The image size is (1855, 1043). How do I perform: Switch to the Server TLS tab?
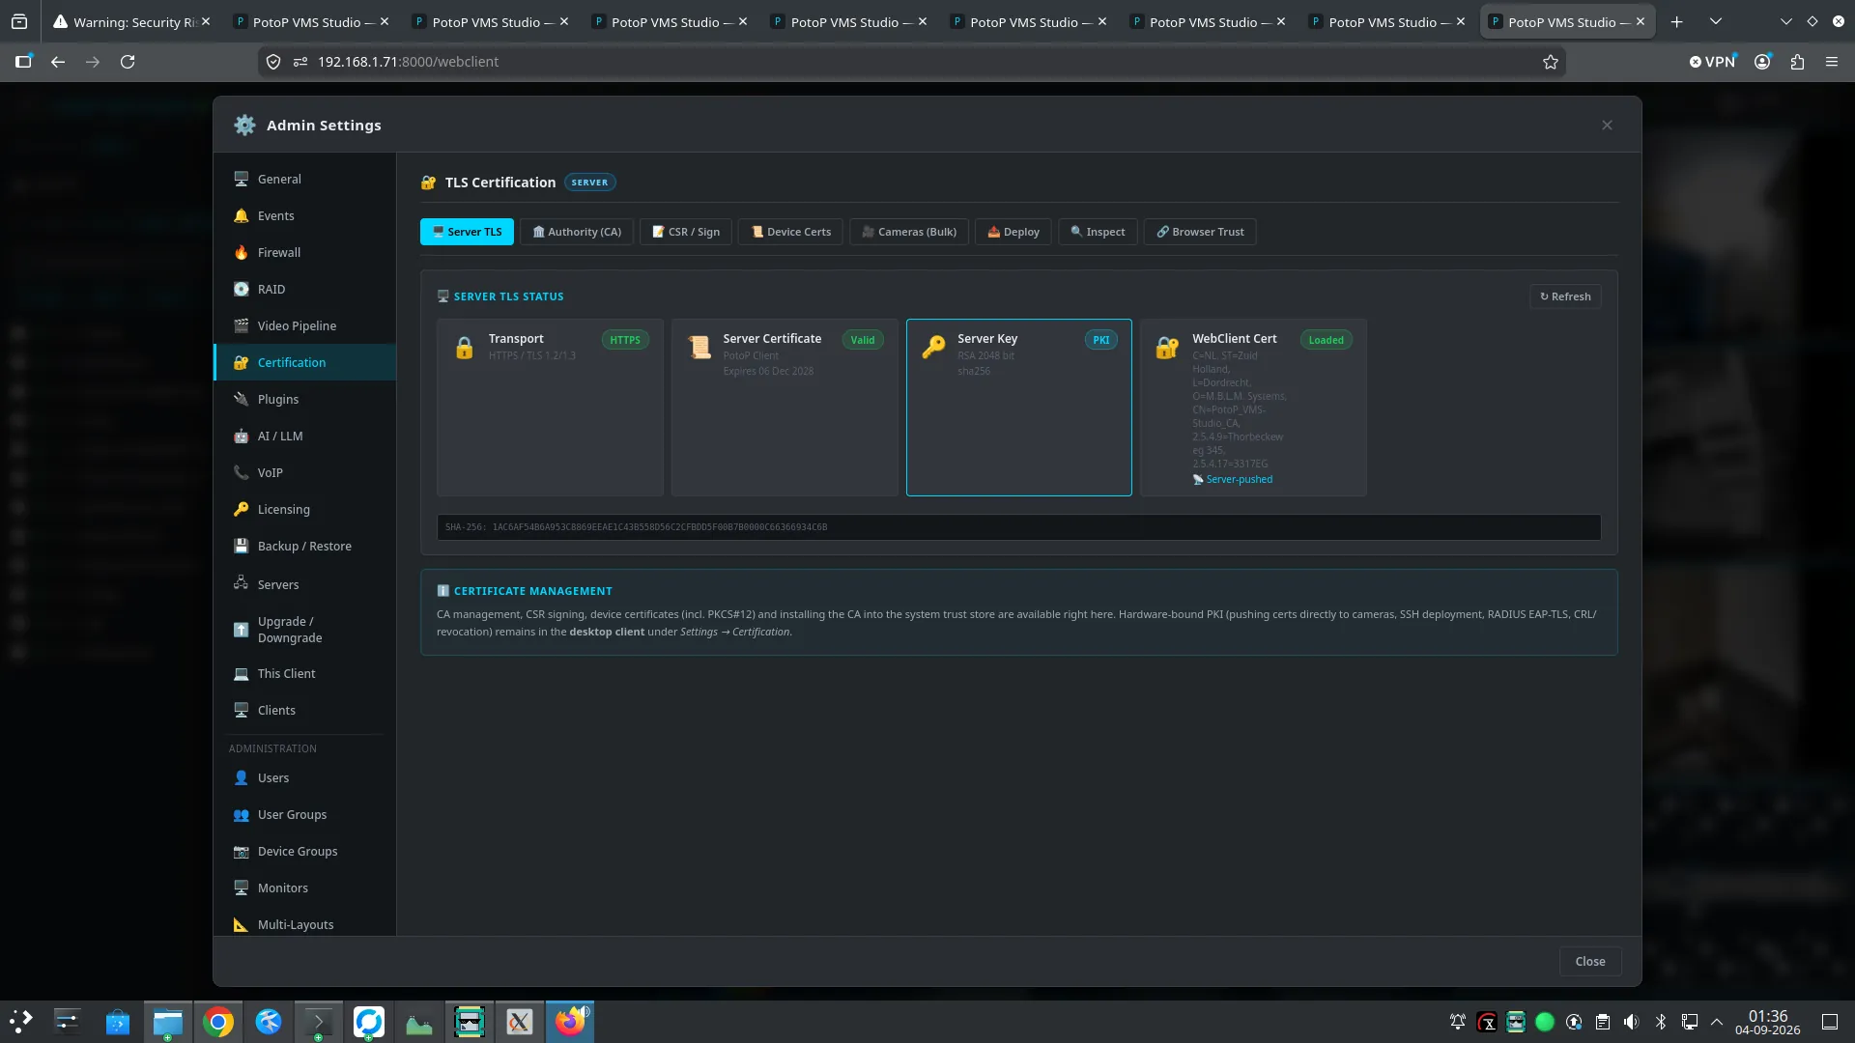pos(467,232)
